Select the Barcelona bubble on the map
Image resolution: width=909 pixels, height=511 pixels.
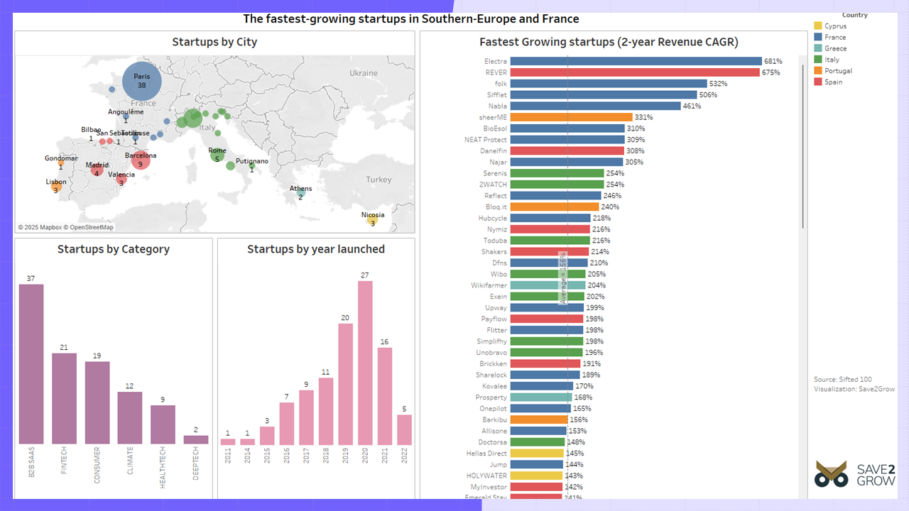[x=141, y=160]
